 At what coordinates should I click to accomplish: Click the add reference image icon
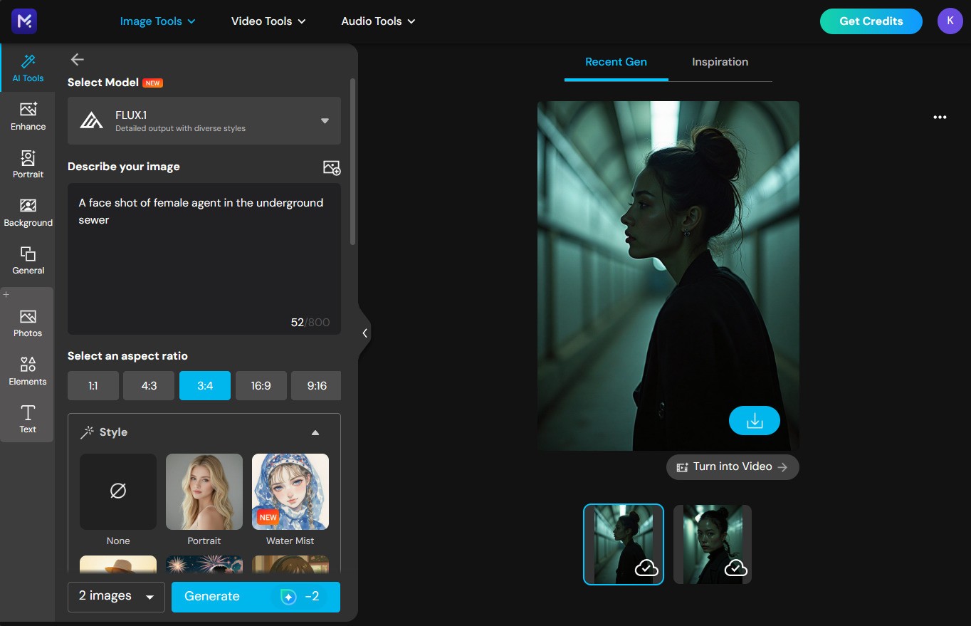tap(332, 167)
